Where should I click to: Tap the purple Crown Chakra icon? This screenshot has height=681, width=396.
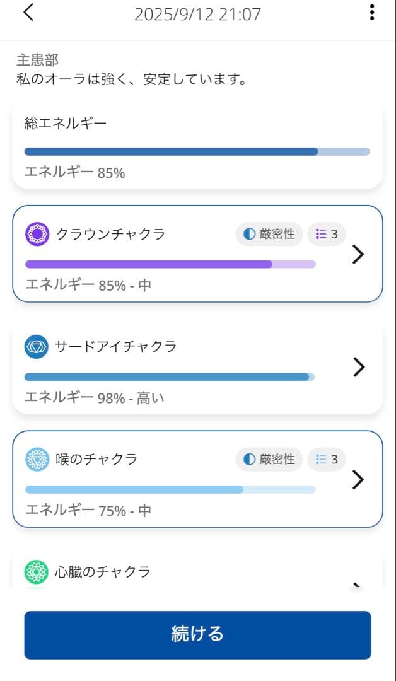pyautogui.click(x=37, y=234)
